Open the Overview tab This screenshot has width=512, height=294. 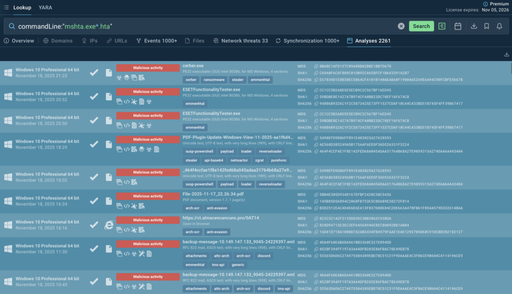click(x=19, y=41)
